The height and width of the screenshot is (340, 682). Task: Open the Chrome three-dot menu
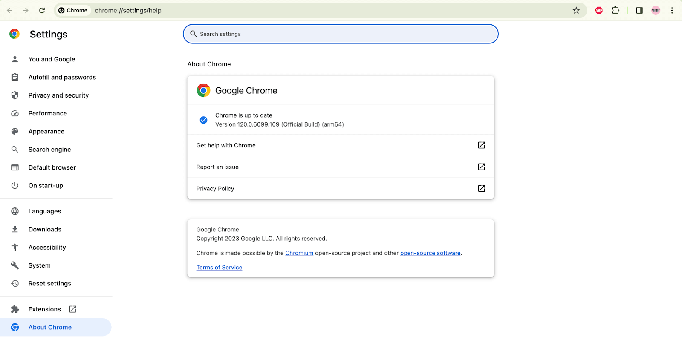coord(672,10)
